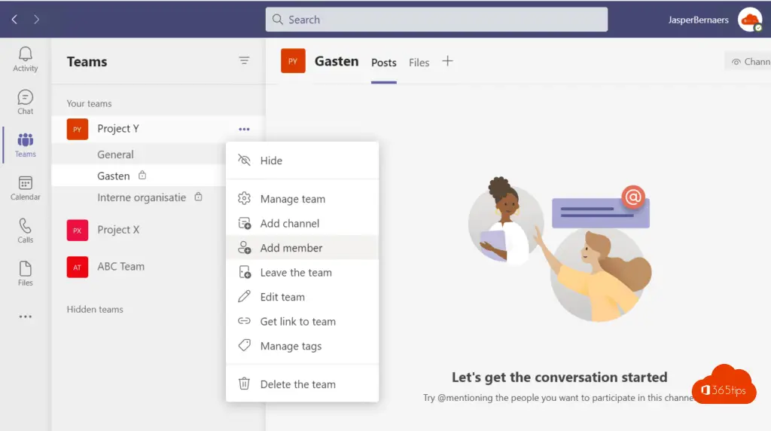The height and width of the screenshot is (431, 771).
Task: Open Chat from the left rail
Action: pyautogui.click(x=25, y=102)
